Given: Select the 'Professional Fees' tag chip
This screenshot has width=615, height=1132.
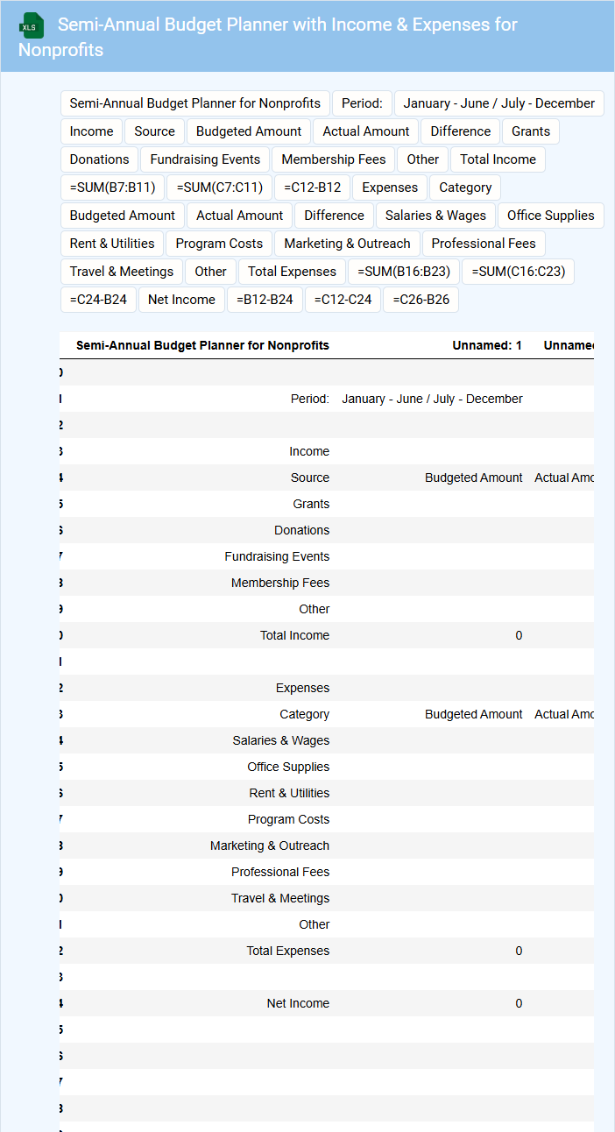Looking at the screenshot, I should [x=484, y=244].
